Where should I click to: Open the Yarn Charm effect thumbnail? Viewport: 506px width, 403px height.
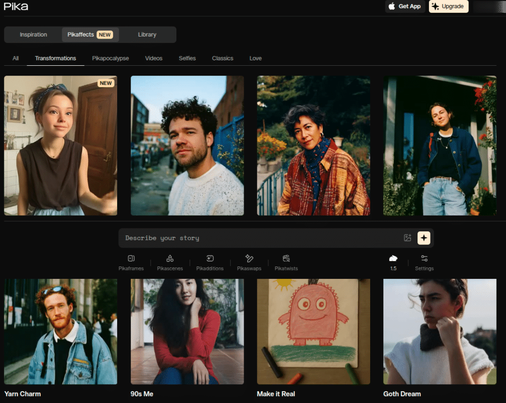point(60,331)
